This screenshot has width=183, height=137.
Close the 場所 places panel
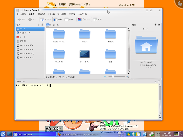[x=42, y=25]
